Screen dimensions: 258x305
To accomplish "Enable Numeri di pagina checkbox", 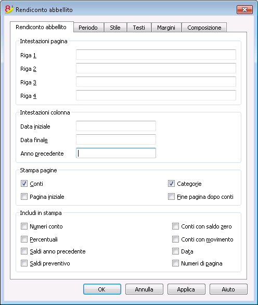I will coord(175,263).
